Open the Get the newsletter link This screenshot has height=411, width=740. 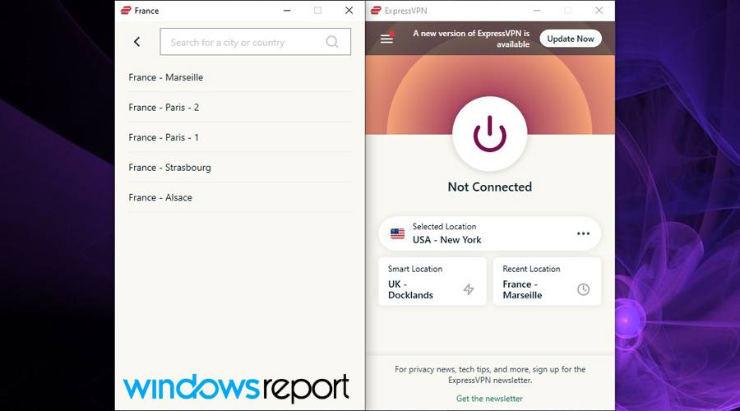pos(489,399)
